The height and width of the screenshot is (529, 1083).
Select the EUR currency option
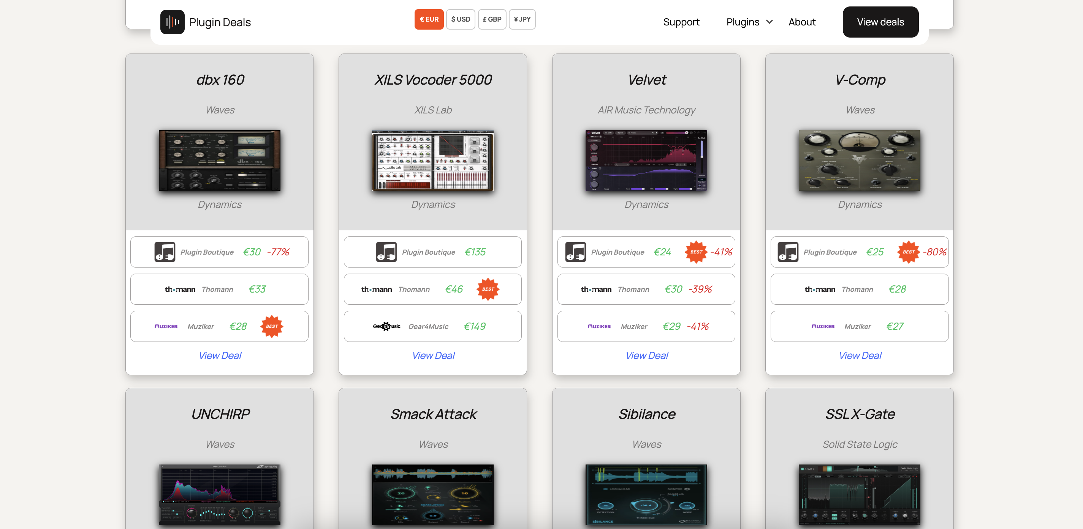coord(429,19)
